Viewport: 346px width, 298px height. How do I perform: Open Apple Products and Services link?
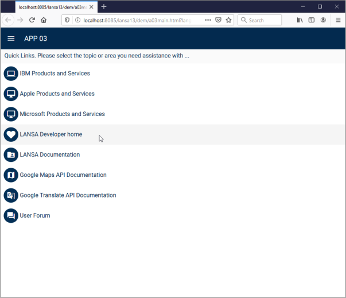coord(57,94)
